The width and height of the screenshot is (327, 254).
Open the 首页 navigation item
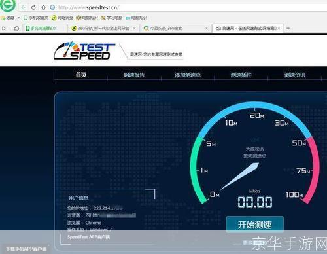pos(81,75)
